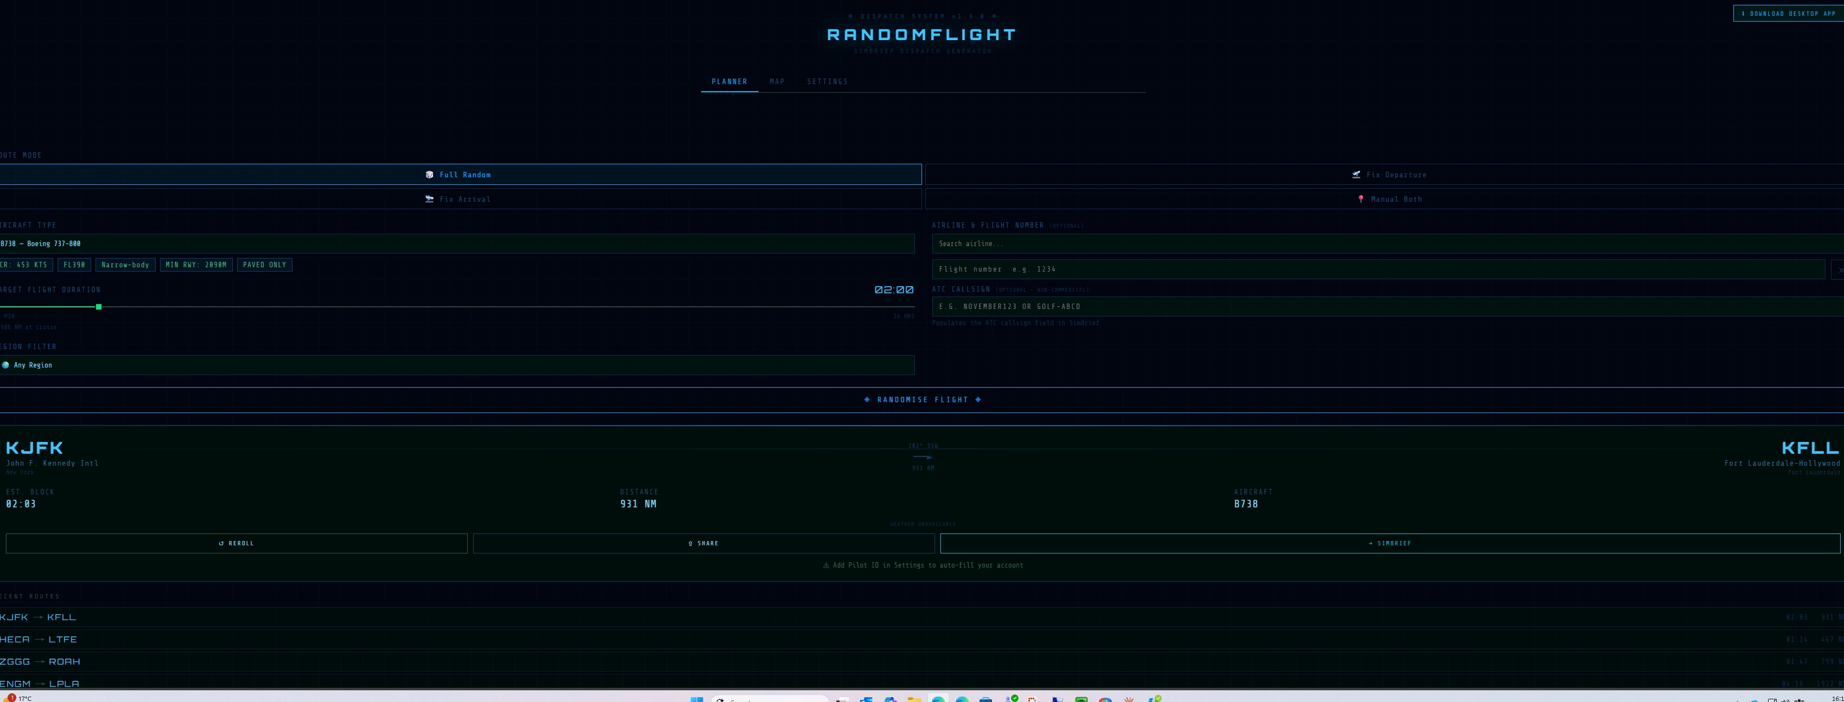Click the John F. Kennedy Intl airport name
1844x702 pixels.
click(x=52, y=463)
